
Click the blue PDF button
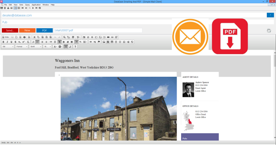[45, 30]
